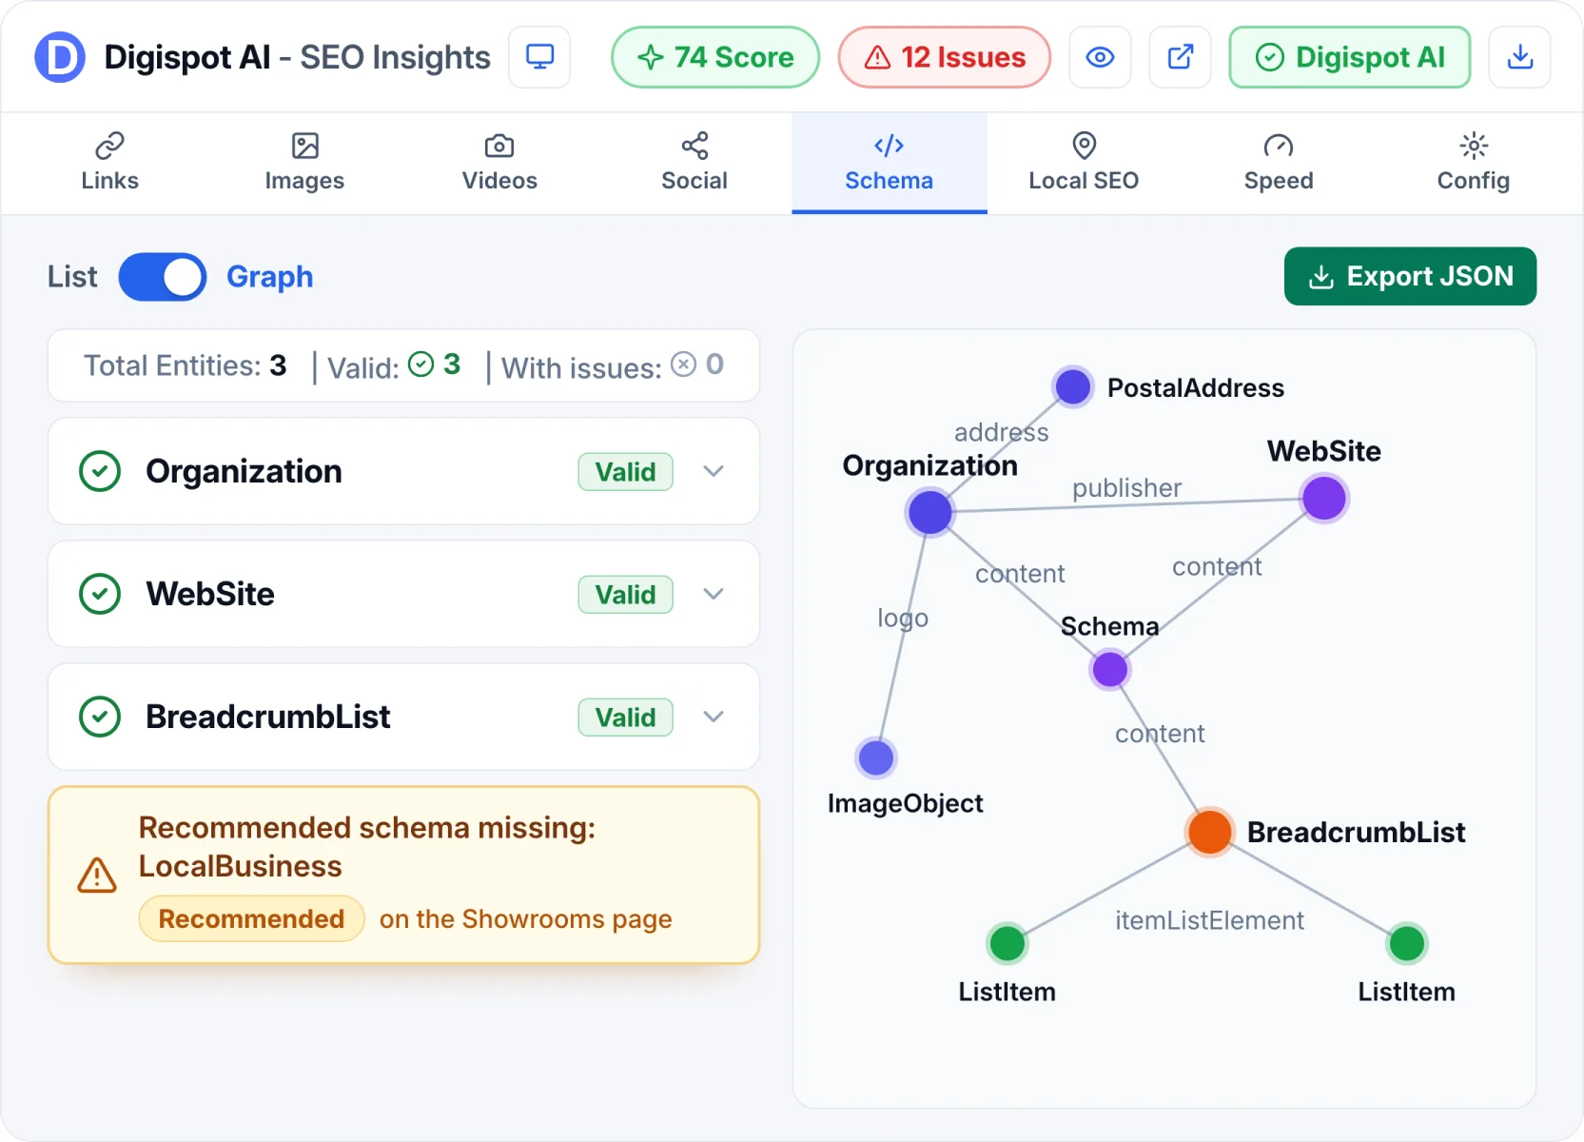Click the Organization row check icon
Image resolution: width=1584 pixels, height=1142 pixels.
click(x=100, y=471)
